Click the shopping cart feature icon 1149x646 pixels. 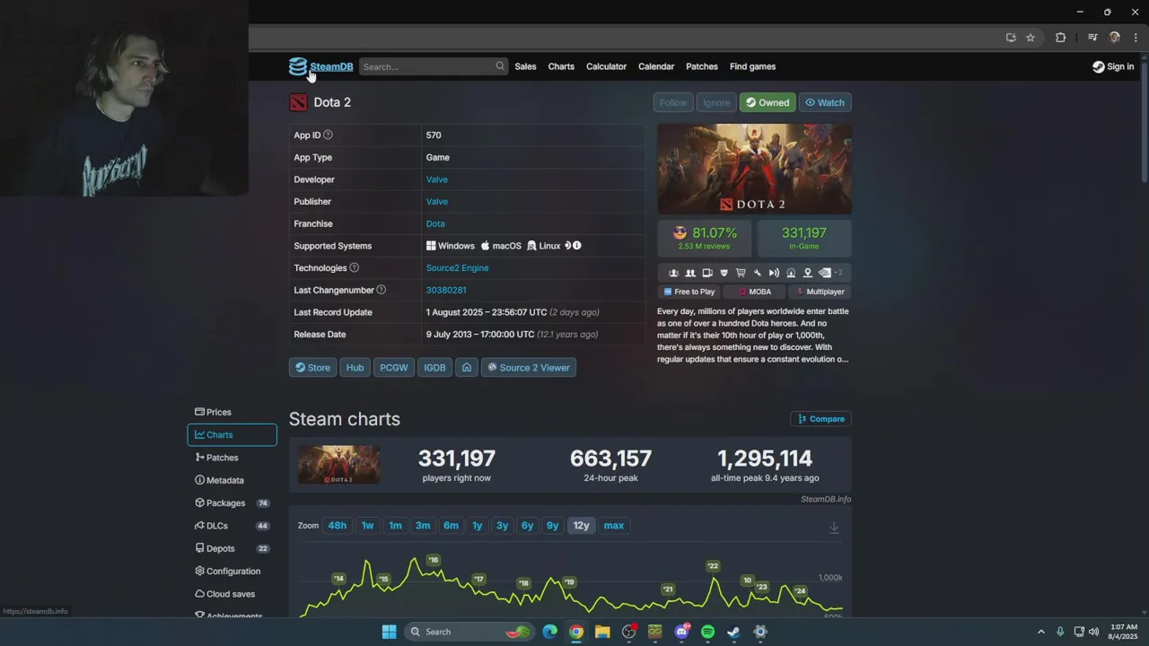[x=741, y=273]
